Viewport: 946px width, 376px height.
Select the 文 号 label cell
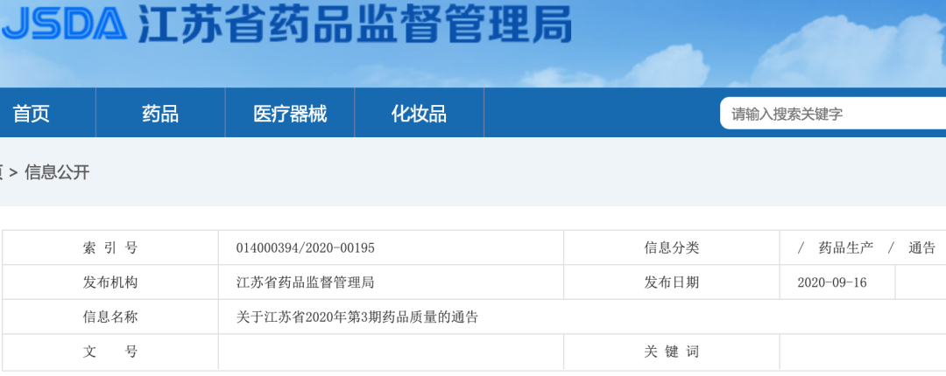click(x=110, y=352)
